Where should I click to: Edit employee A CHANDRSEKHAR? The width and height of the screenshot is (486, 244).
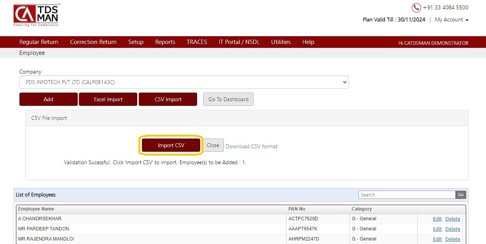[437, 219]
